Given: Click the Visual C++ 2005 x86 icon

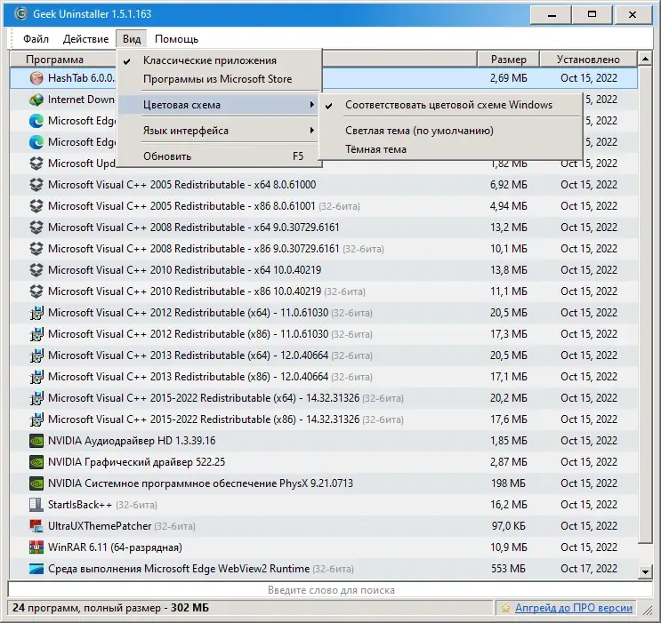Looking at the screenshot, I should click(x=36, y=206).
